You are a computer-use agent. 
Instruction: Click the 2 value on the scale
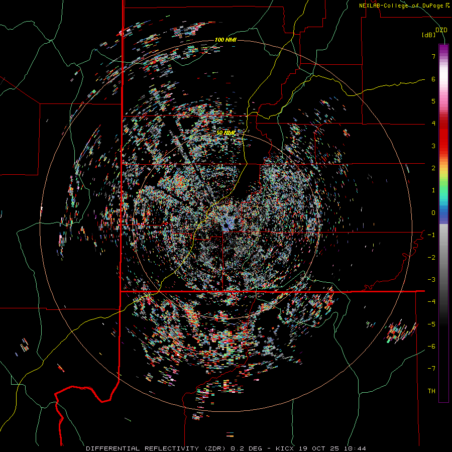433,168
